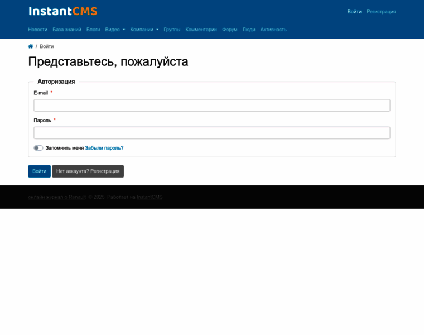Click the Регистрация link in header

point(381,11)
